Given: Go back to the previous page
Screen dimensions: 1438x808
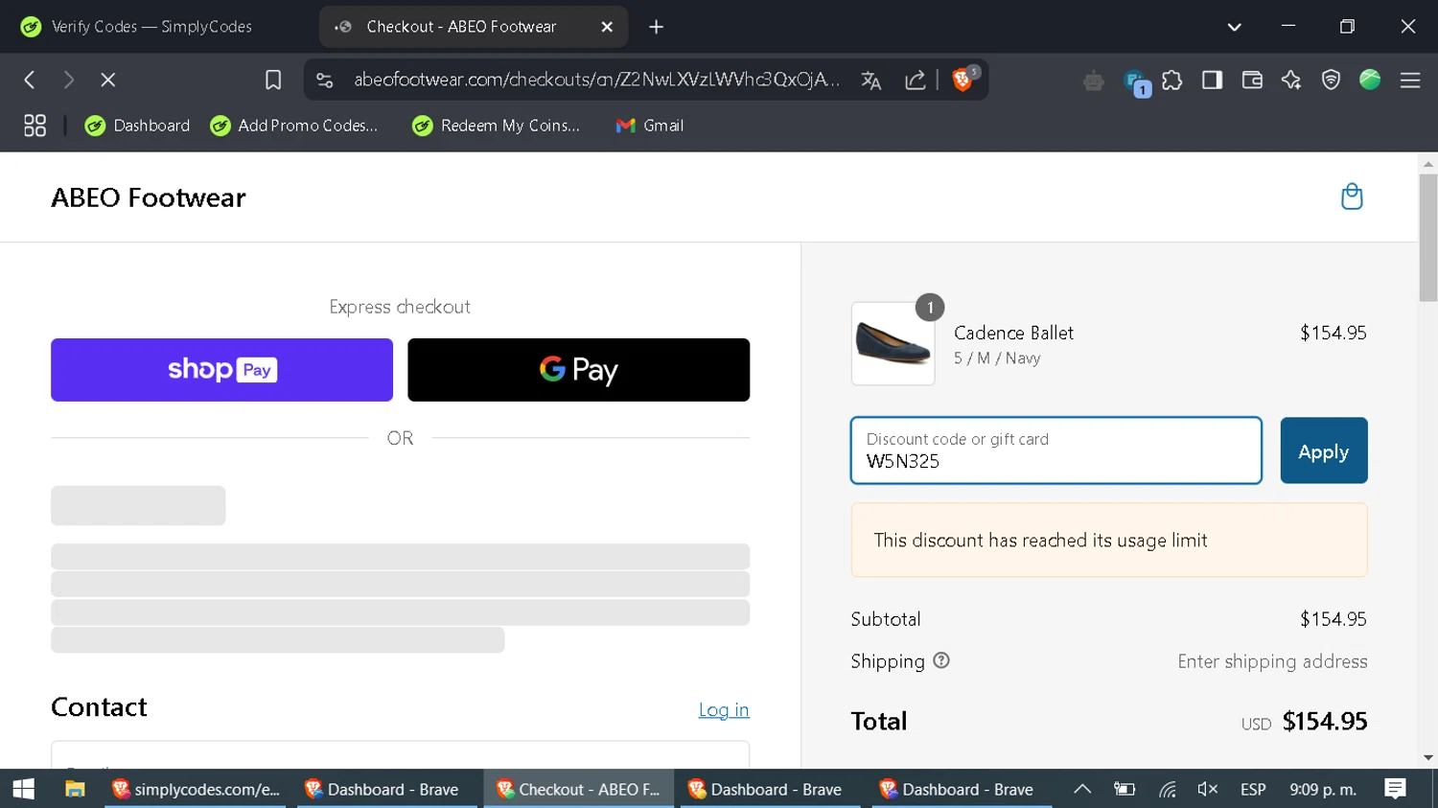Looking at the screenshot, I should click(x=30, y=80).
